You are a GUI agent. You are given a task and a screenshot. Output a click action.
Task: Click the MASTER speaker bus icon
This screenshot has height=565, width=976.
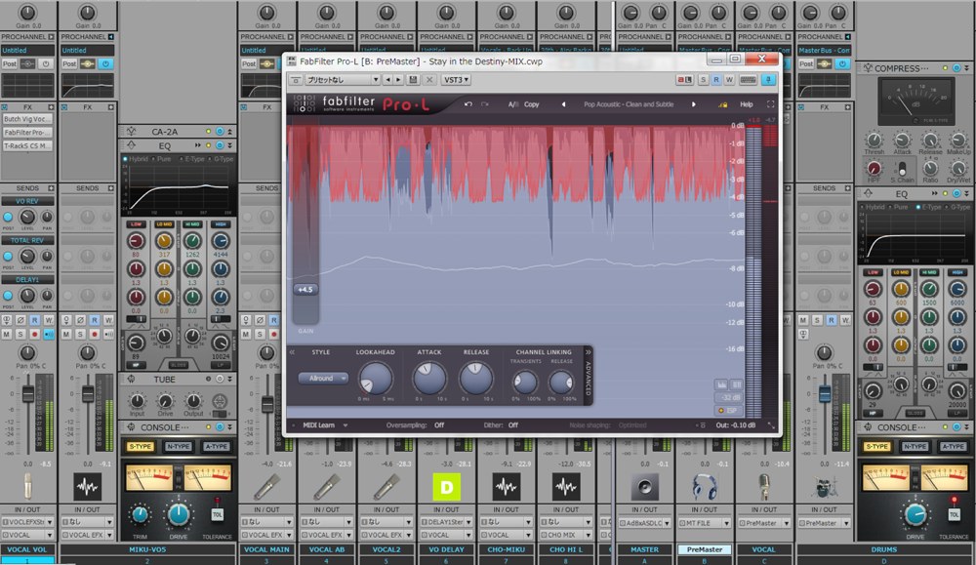[x=644, y=487]
